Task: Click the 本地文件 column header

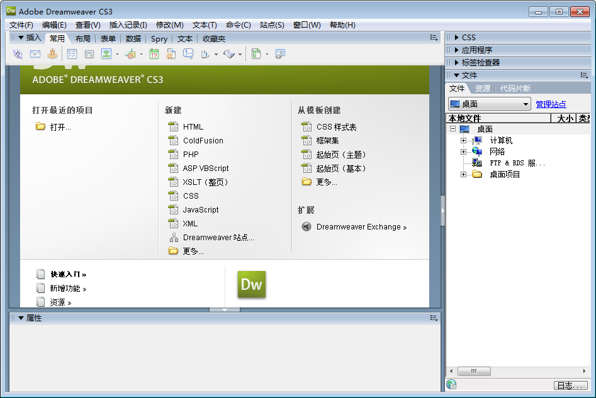Action: (498, 118)
